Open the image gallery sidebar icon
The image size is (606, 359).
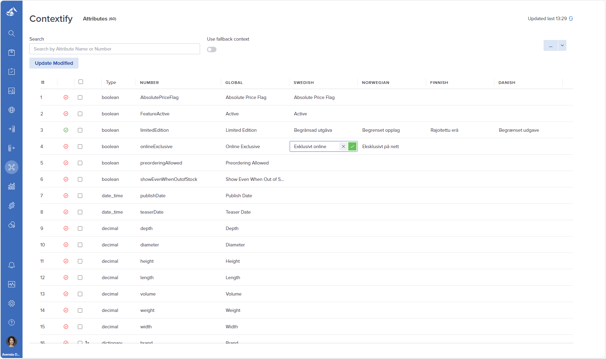(12, 91)
